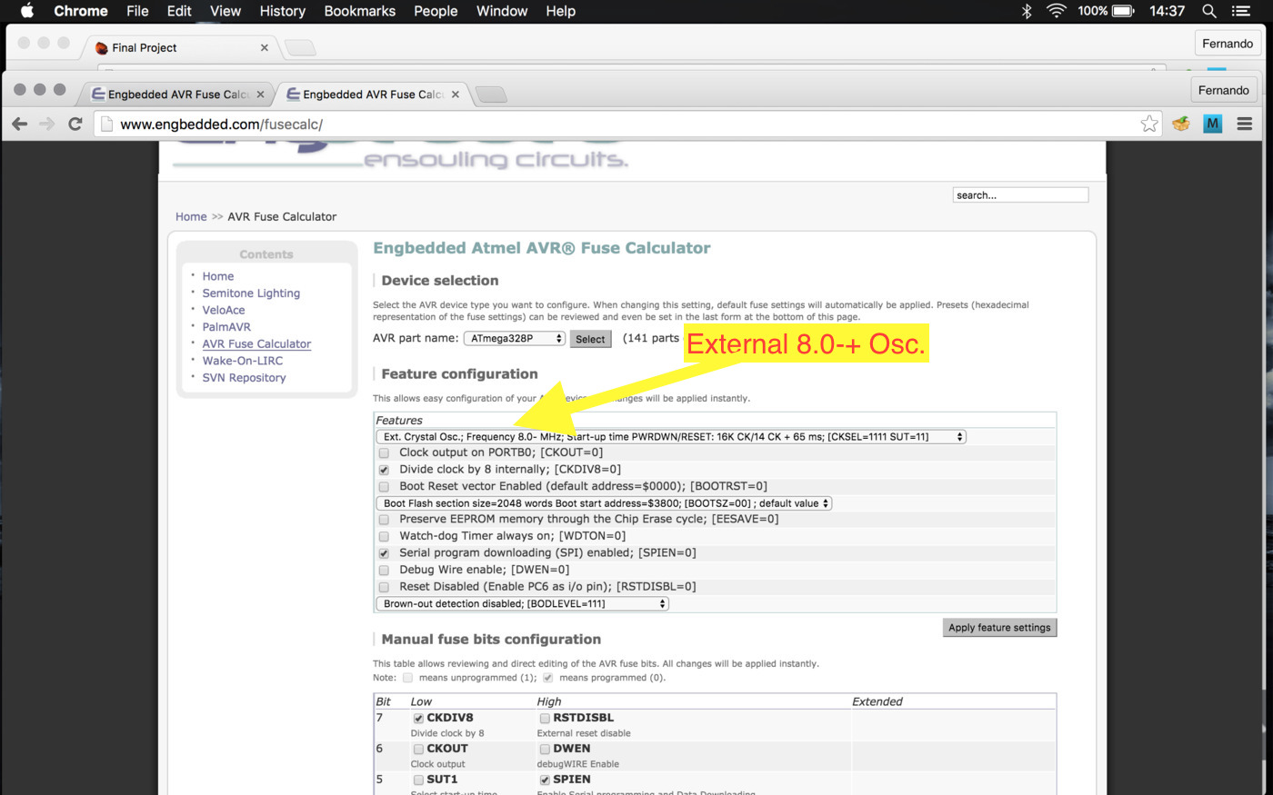The width and height of the screenshot is (1273, 795).
Task: Click the orange basket extension icon
Action: coord(1181,124)
